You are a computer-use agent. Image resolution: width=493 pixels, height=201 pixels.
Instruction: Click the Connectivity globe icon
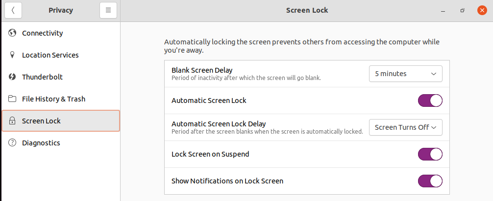click(13, 33)
